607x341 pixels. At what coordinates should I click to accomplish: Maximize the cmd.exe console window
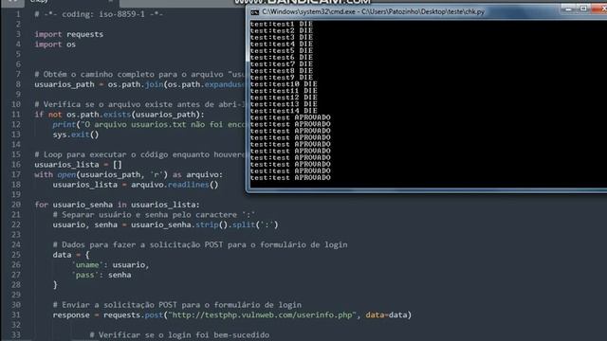(583, 9)
